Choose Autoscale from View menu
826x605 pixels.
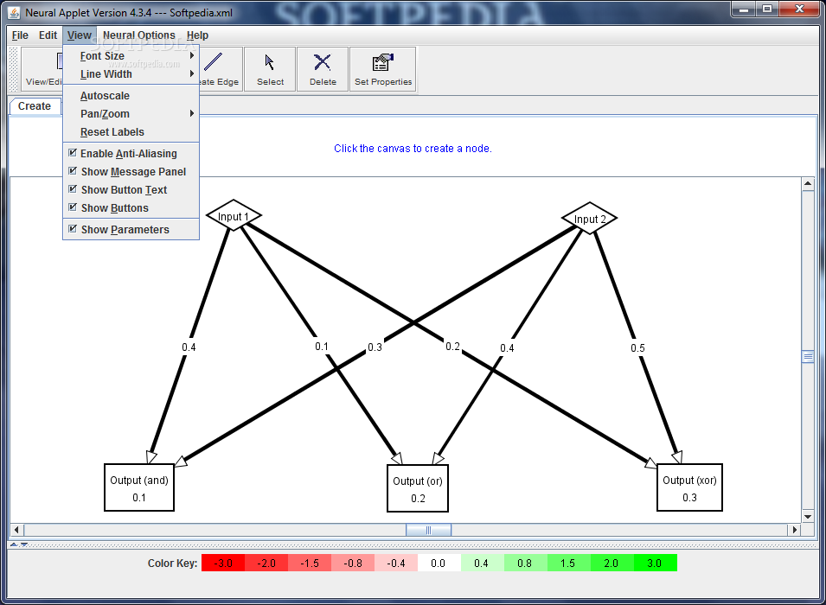pyautogui.click(x=131, y=96)
